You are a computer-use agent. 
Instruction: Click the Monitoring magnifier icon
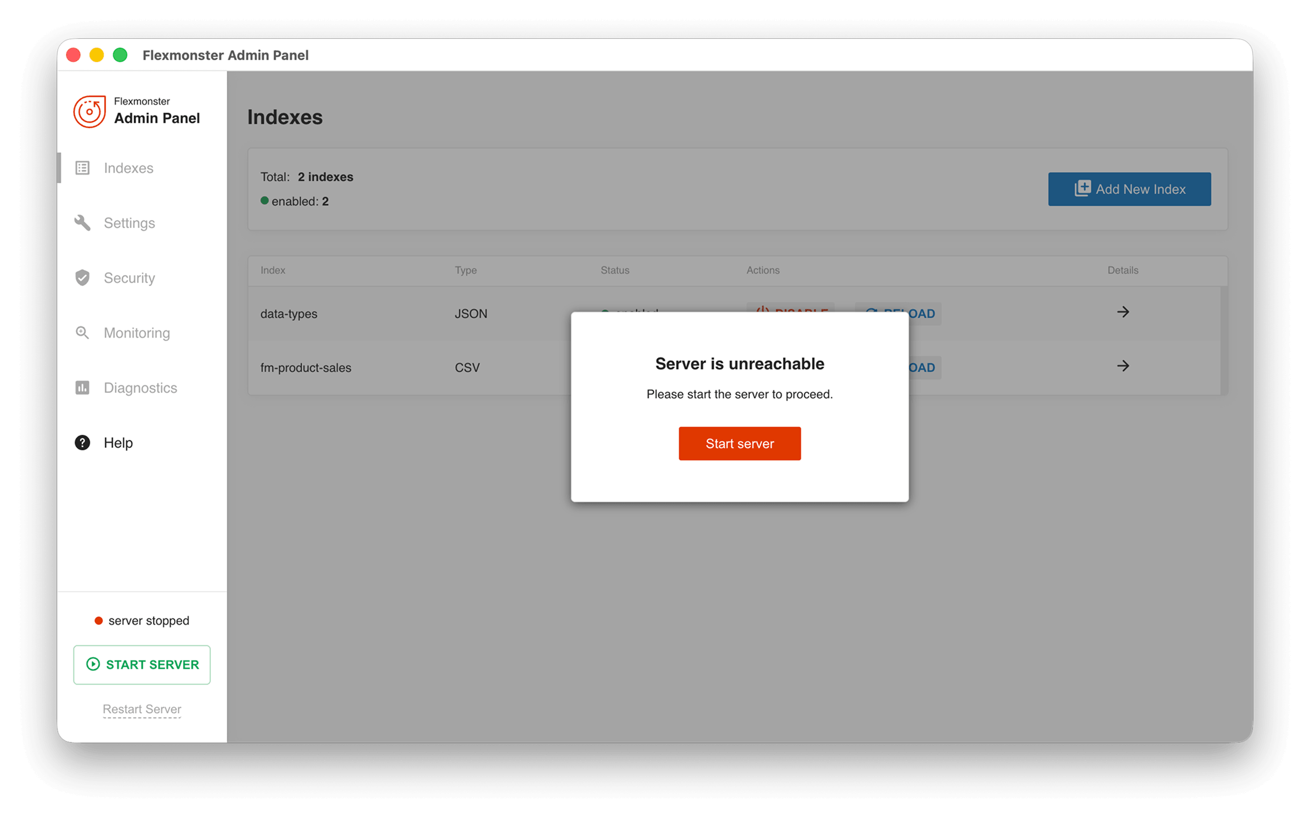click(82, 333)
